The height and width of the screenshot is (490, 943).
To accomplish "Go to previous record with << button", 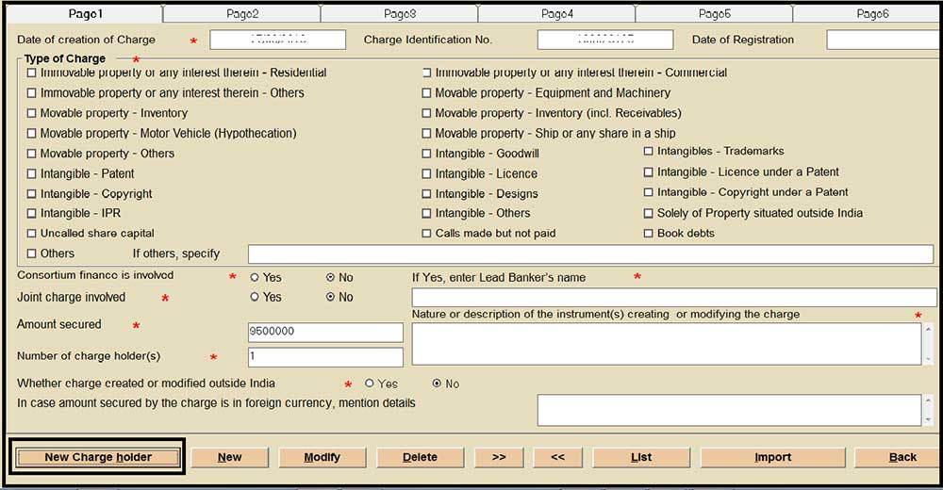I will pyautogui.click(x=557, y=457).
